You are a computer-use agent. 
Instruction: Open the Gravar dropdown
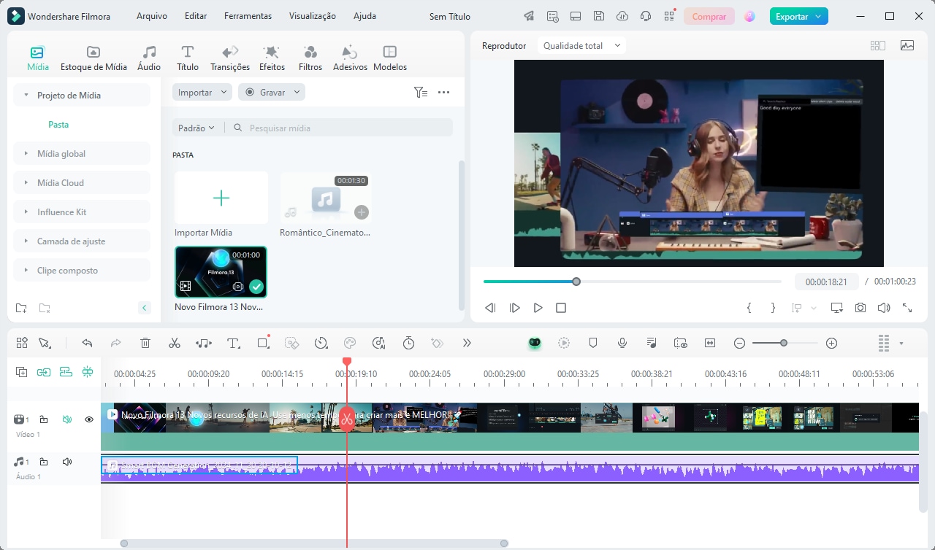point(272,93)
